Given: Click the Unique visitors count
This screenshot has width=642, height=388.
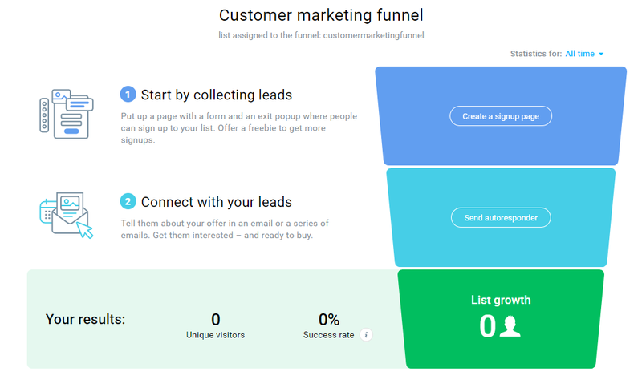Looking at the screenshot, I should [215, 319].
